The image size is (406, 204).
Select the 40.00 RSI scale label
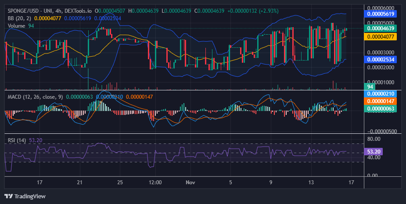[x=374, y=157]
